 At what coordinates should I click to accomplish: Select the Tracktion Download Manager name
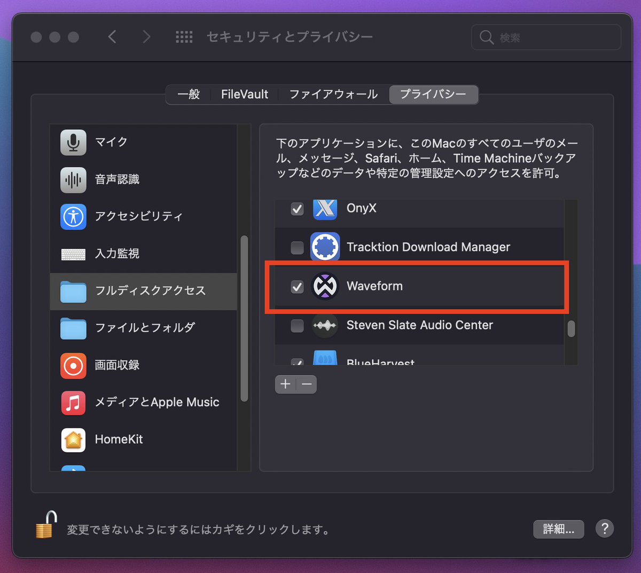[428, 247]
